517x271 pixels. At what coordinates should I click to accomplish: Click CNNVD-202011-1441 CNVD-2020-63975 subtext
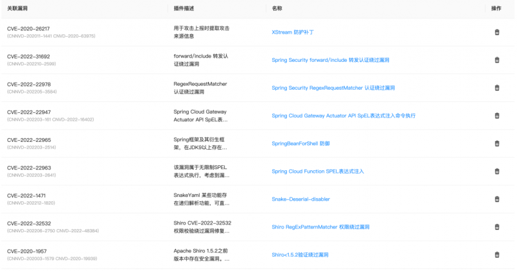pos(51,36)
